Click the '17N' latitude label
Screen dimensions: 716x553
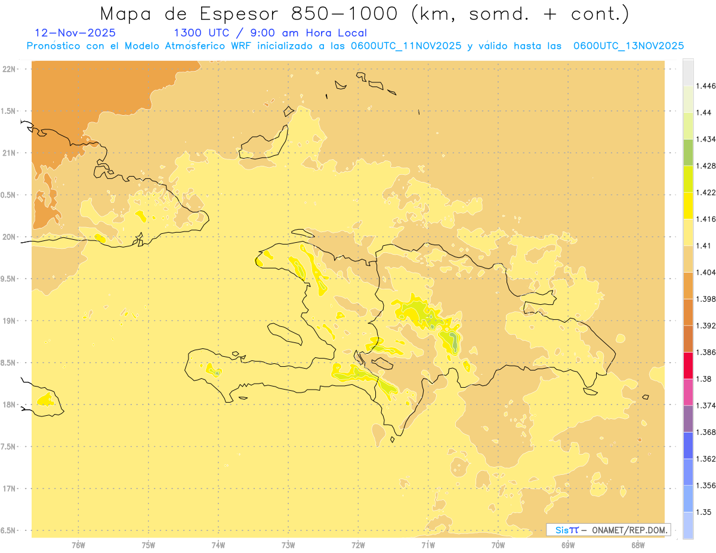[8, 489]
